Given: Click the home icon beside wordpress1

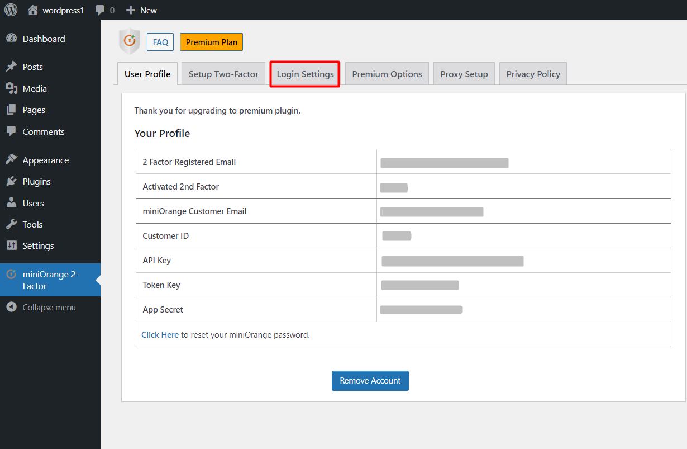Looking at the screenshot, I should (33, 10).
